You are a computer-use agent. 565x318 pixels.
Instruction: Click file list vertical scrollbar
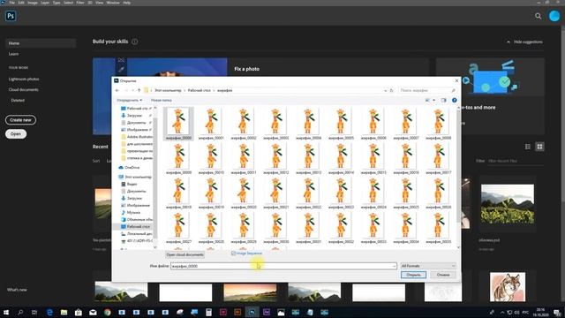(458, 177)
